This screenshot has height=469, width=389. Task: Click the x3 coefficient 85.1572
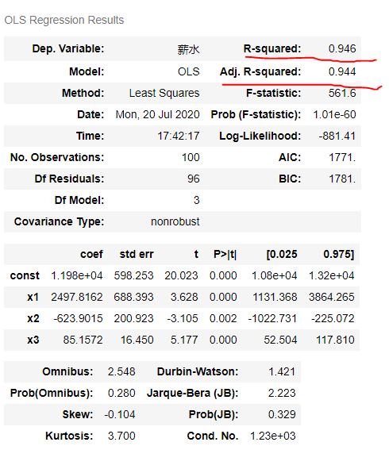(83, 340)
